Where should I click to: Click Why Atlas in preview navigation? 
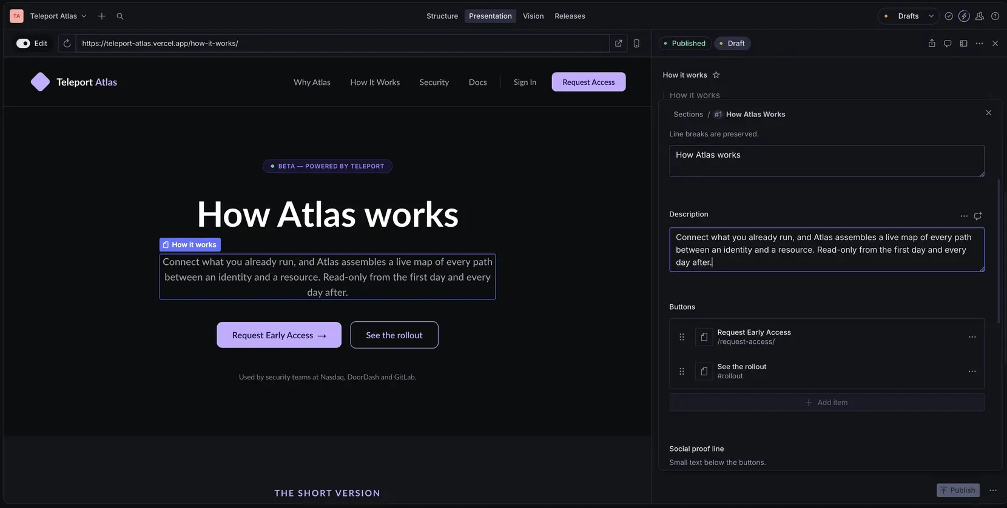click(312, 82)
